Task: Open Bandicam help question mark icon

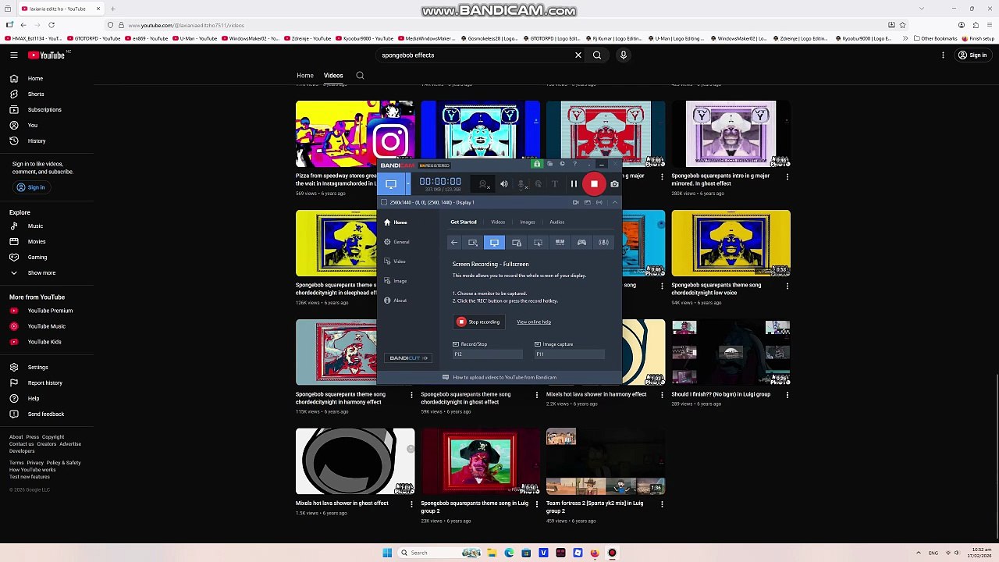Action: [575, 164]
